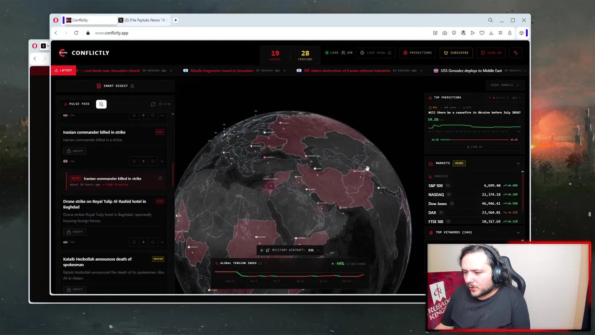Click the Markets panel scroll-up arrow

pos(522,172)
